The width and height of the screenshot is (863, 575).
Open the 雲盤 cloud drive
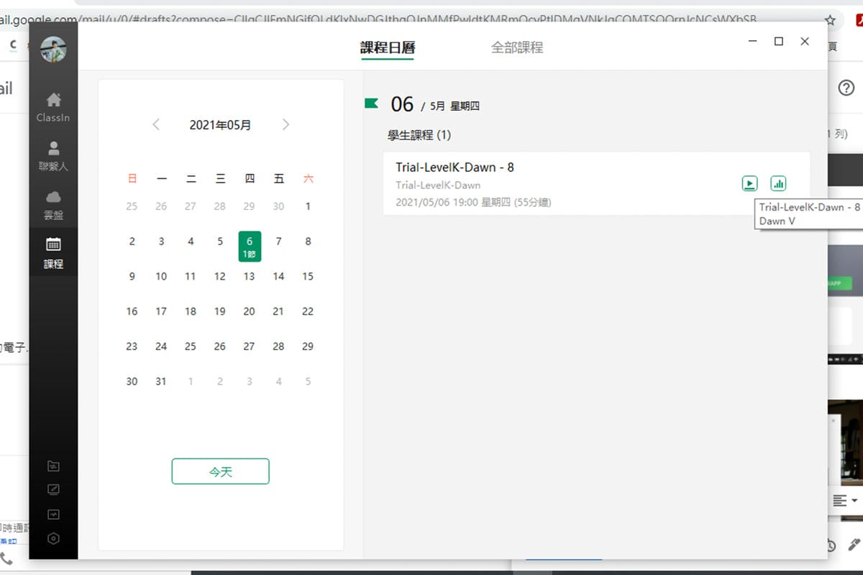53,203
